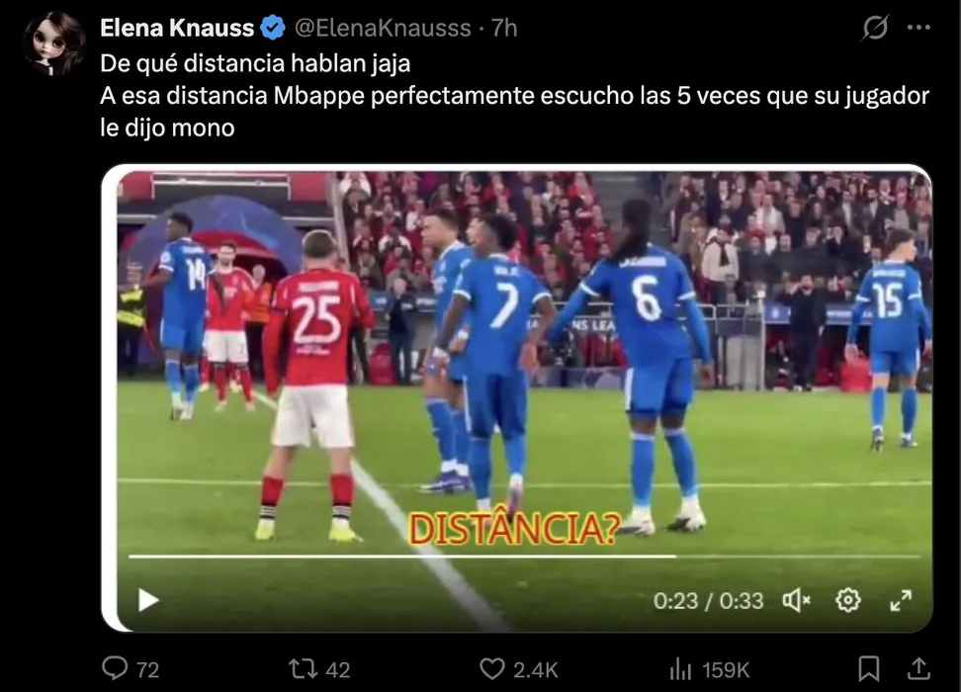This screenshot has height=692, width=961.
Task: Open the three-dot more options menu
Action: pyautogui.click(x=918, y=28)
